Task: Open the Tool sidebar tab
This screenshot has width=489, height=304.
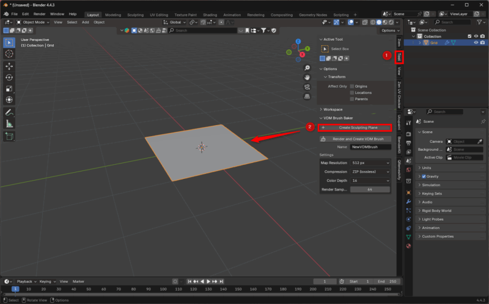Action: [399, 57]
